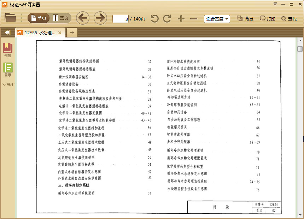Click the page number input field
Viewport: 304px width, 219px height.
[121, 19]
